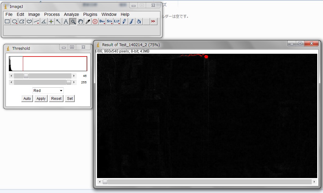Open the LUT lookup tables menu
The height and width of the screenshot is (193, 323).
tap(117, 21)
